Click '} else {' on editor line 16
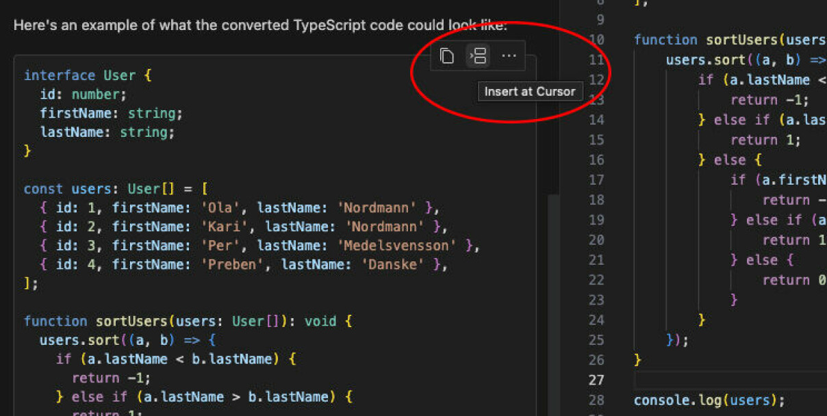Viewport: 827px width, 416px height. 730,159
